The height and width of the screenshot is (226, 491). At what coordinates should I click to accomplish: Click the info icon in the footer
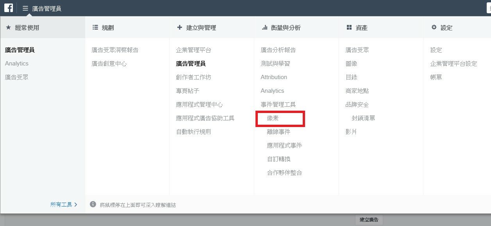(x=93, y=204)
